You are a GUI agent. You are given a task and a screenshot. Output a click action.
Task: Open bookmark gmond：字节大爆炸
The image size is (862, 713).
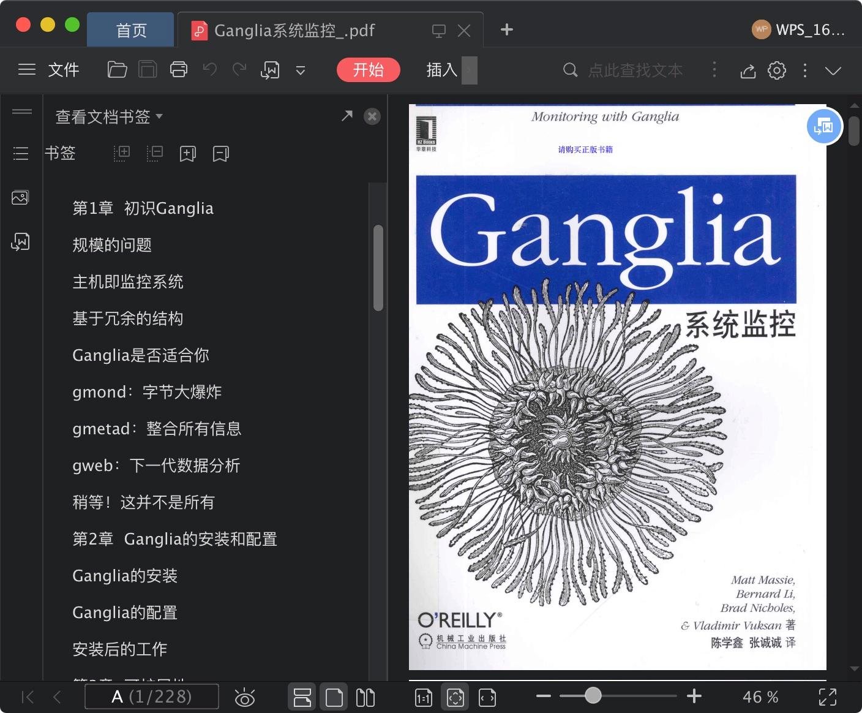pyautogui.click(x=147, y=392)
